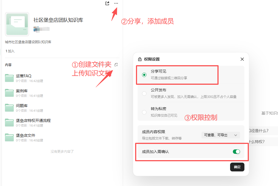Open the 堡垒店特权开通流程 folder

(32, 120)
